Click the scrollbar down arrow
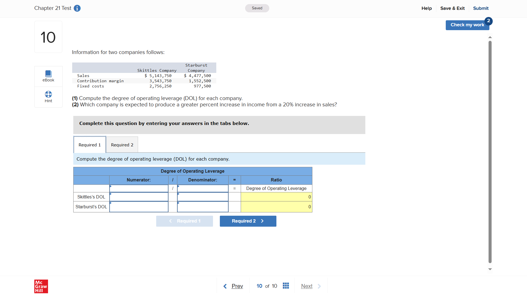Screen dimensions: 527x296 coord(490,269)
